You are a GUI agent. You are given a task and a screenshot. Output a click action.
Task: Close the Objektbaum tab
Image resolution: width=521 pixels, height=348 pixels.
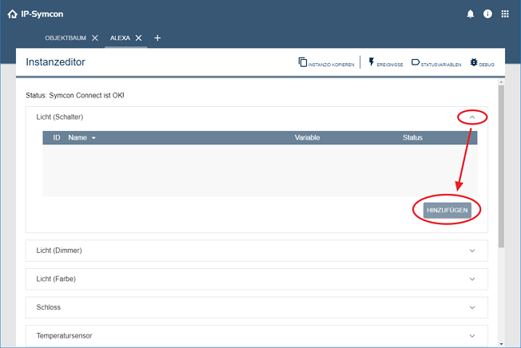[95, 38]
